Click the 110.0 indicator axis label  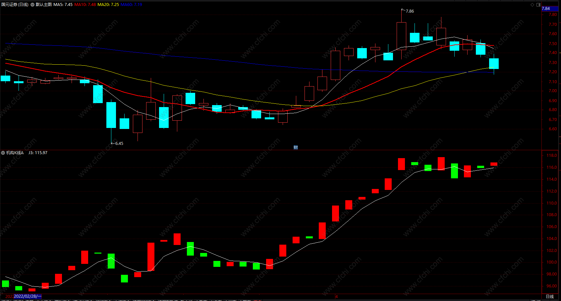coord(552,203)
